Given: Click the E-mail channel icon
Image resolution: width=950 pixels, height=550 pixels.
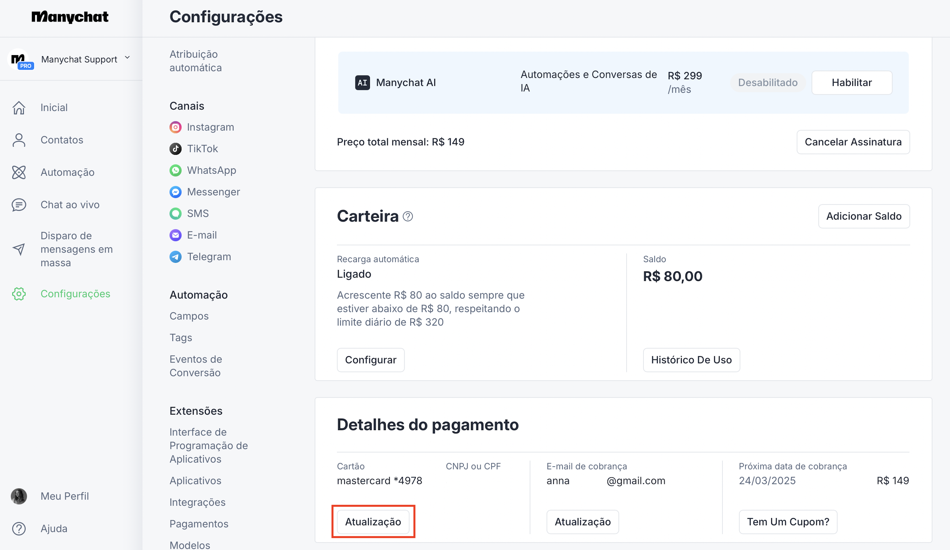Looking at the screenshot, I should coord(175,235).
